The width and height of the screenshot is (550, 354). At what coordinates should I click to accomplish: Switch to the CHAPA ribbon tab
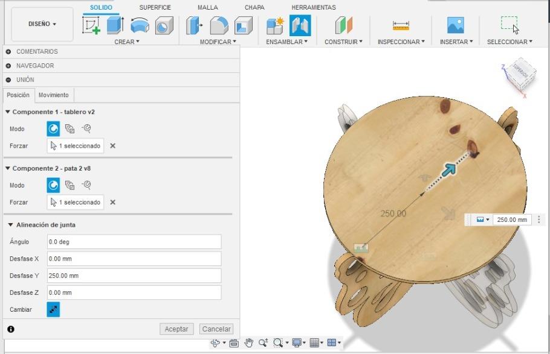(254, 7)
